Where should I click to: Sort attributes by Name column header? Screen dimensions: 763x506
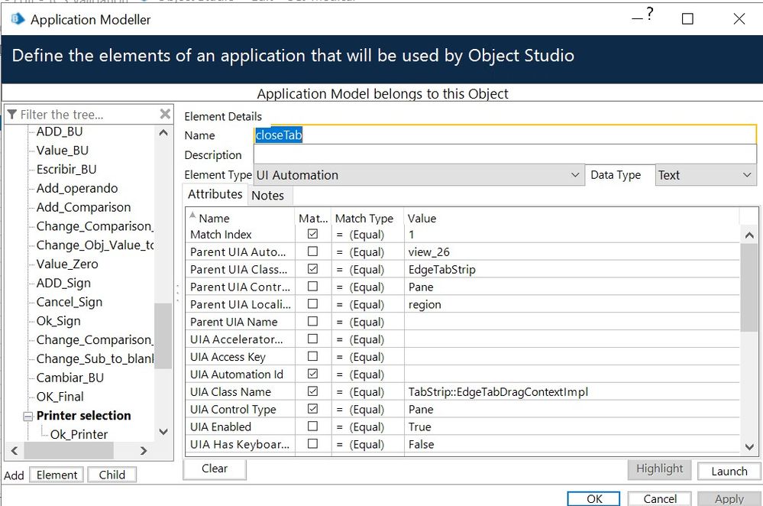point(214,218)
